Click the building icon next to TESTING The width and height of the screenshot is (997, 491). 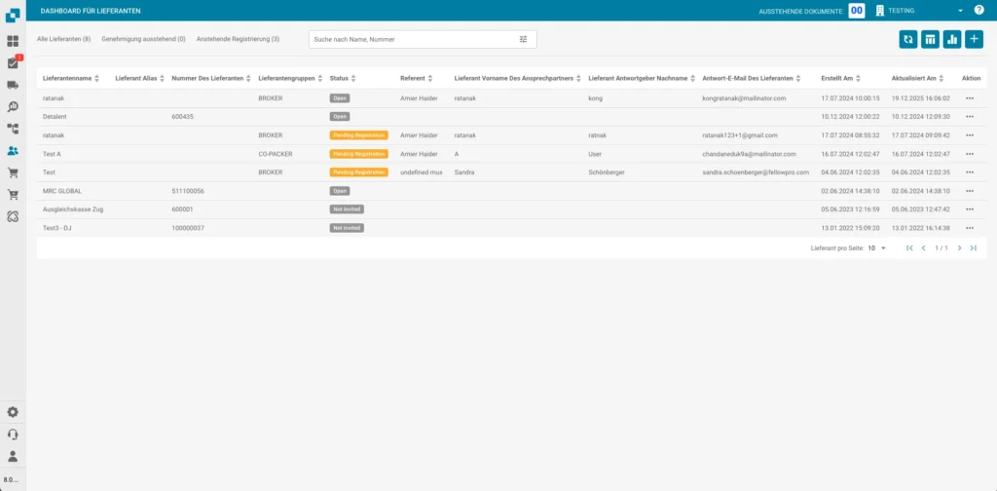pos(880,10)
